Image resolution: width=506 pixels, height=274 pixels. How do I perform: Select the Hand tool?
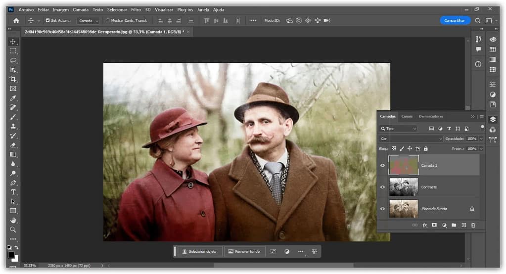13,220
